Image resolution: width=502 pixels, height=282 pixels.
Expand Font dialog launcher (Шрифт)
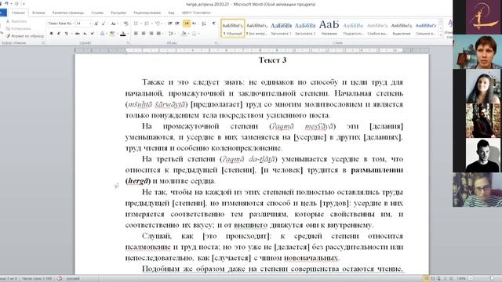(x=128, y=42)
